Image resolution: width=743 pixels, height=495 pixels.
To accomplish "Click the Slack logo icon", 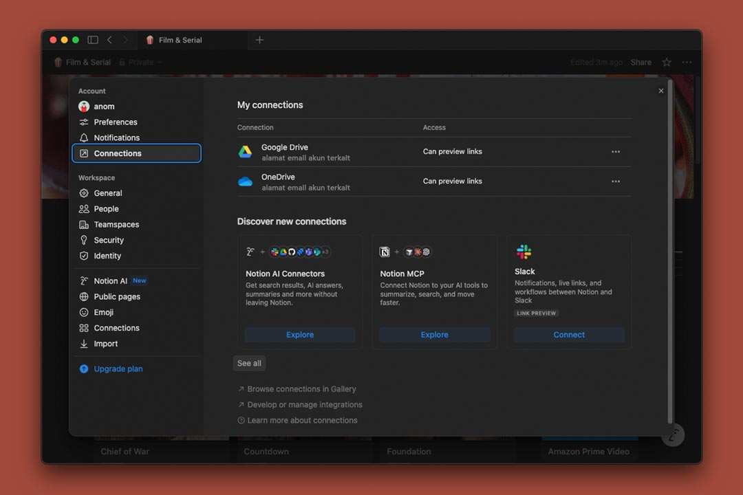I will (x=524, y=252).
